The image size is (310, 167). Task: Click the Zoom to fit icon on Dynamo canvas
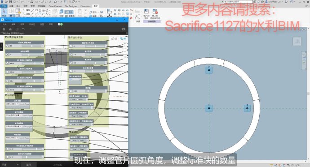tap(125, 44)
